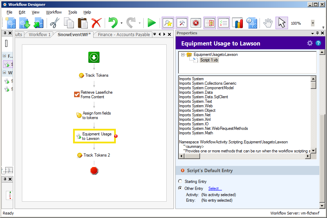Click the Select... link for Other Entry

215,188
